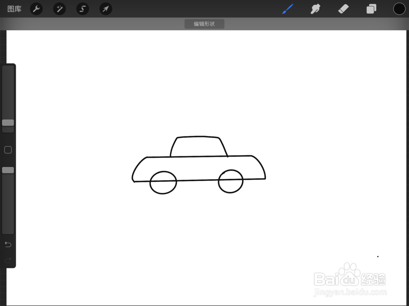Click the brush opacity slider handle

click(x=8, y=170)
